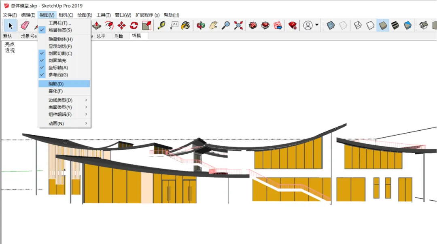Expand the 边线类型(D) submenu

(64, 100)
